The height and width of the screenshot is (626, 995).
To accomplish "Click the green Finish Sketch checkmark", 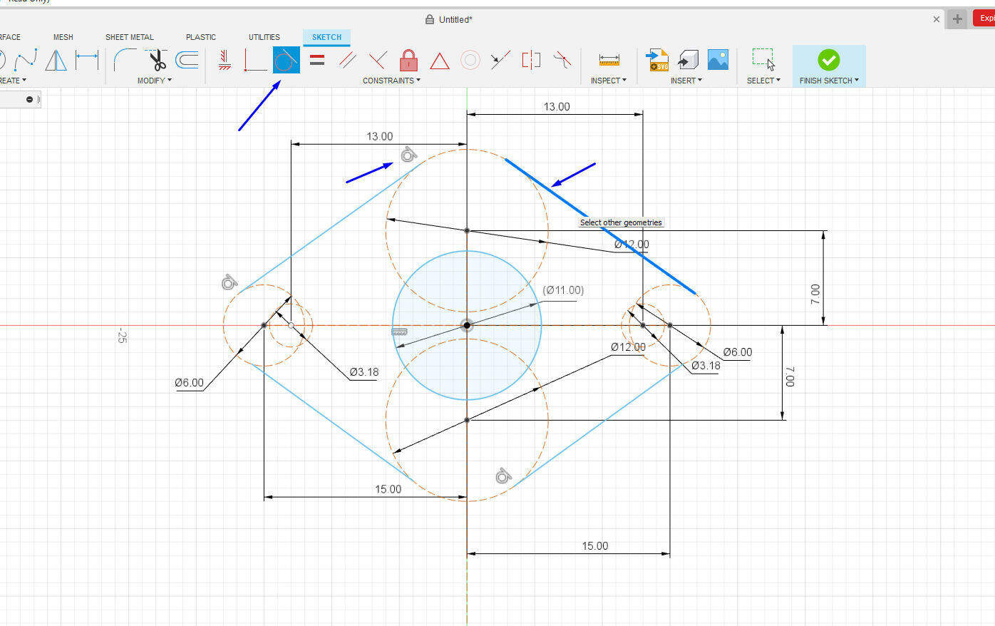I will pos(828,60).
